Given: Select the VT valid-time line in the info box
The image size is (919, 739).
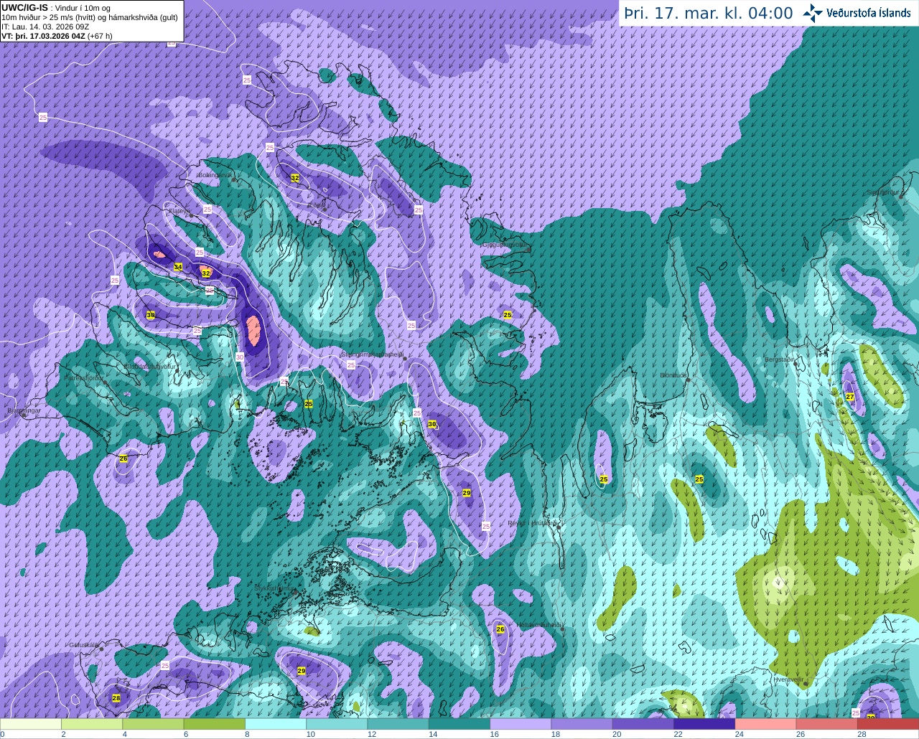Looking at the screenshot, I should (x=57, y=35).
